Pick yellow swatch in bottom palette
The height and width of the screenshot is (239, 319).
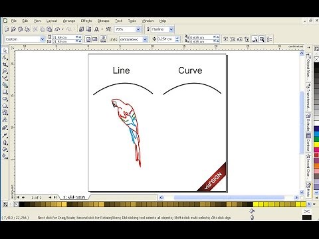[256, 204]
